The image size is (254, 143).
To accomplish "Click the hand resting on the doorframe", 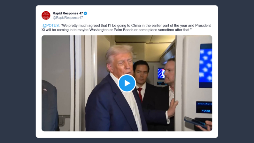I will pyautogui.click(x=173, y=108).
